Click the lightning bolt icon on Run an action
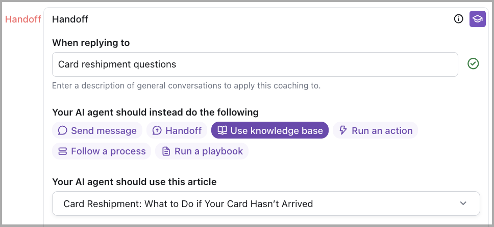Image resolution: width=494 pixels, height=227 pixels. pyautogui.click(x=343, y=130)
